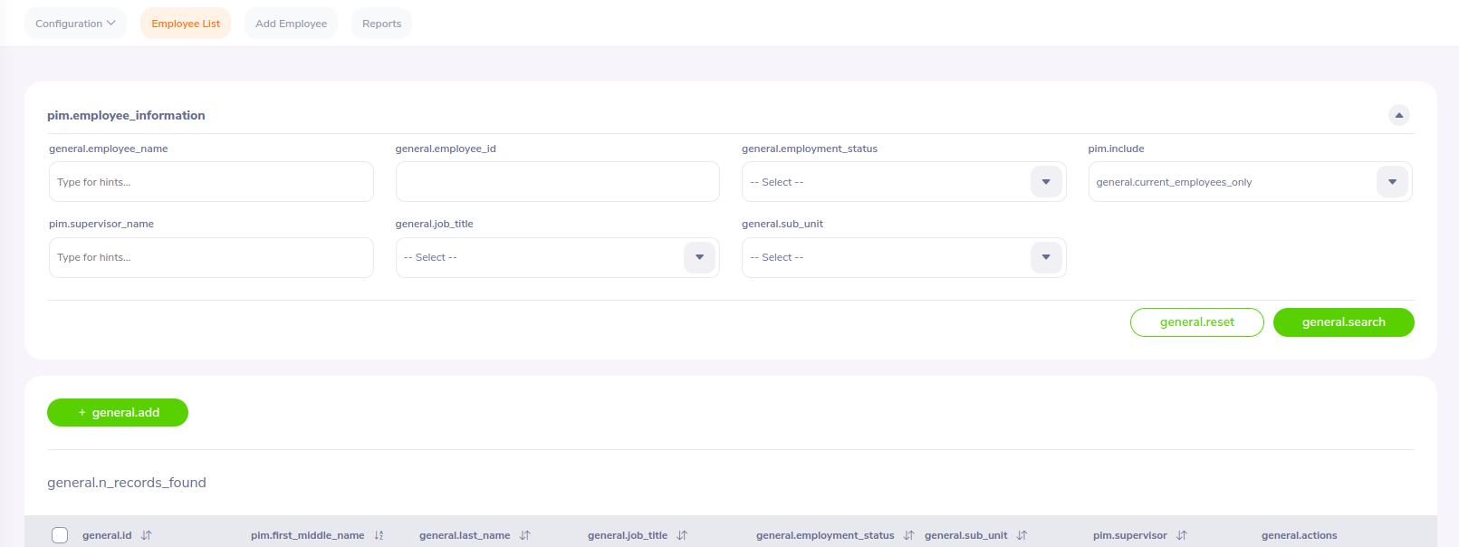Open the pim.include dropdown
Image resolution: width=1459 pixels, height=547 pixels.
[1250, 182]
